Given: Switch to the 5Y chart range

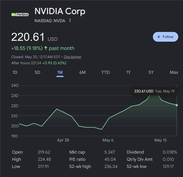Looking at the screenshot, I should 151,72.
